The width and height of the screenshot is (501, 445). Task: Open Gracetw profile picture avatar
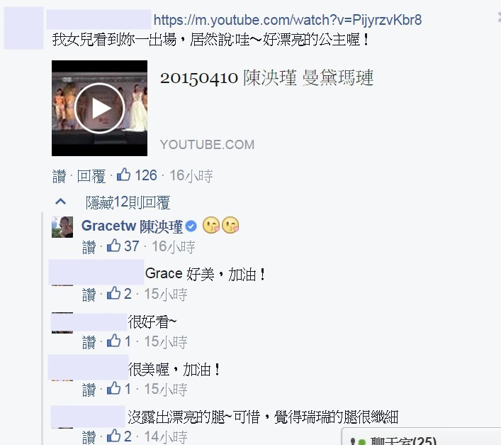[x=62, y=227]
